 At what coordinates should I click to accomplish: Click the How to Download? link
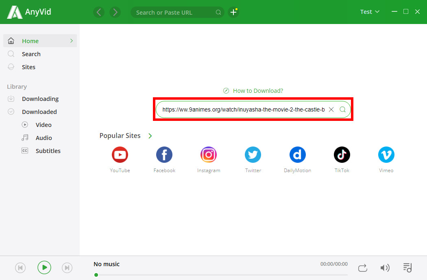coord(258,91)
